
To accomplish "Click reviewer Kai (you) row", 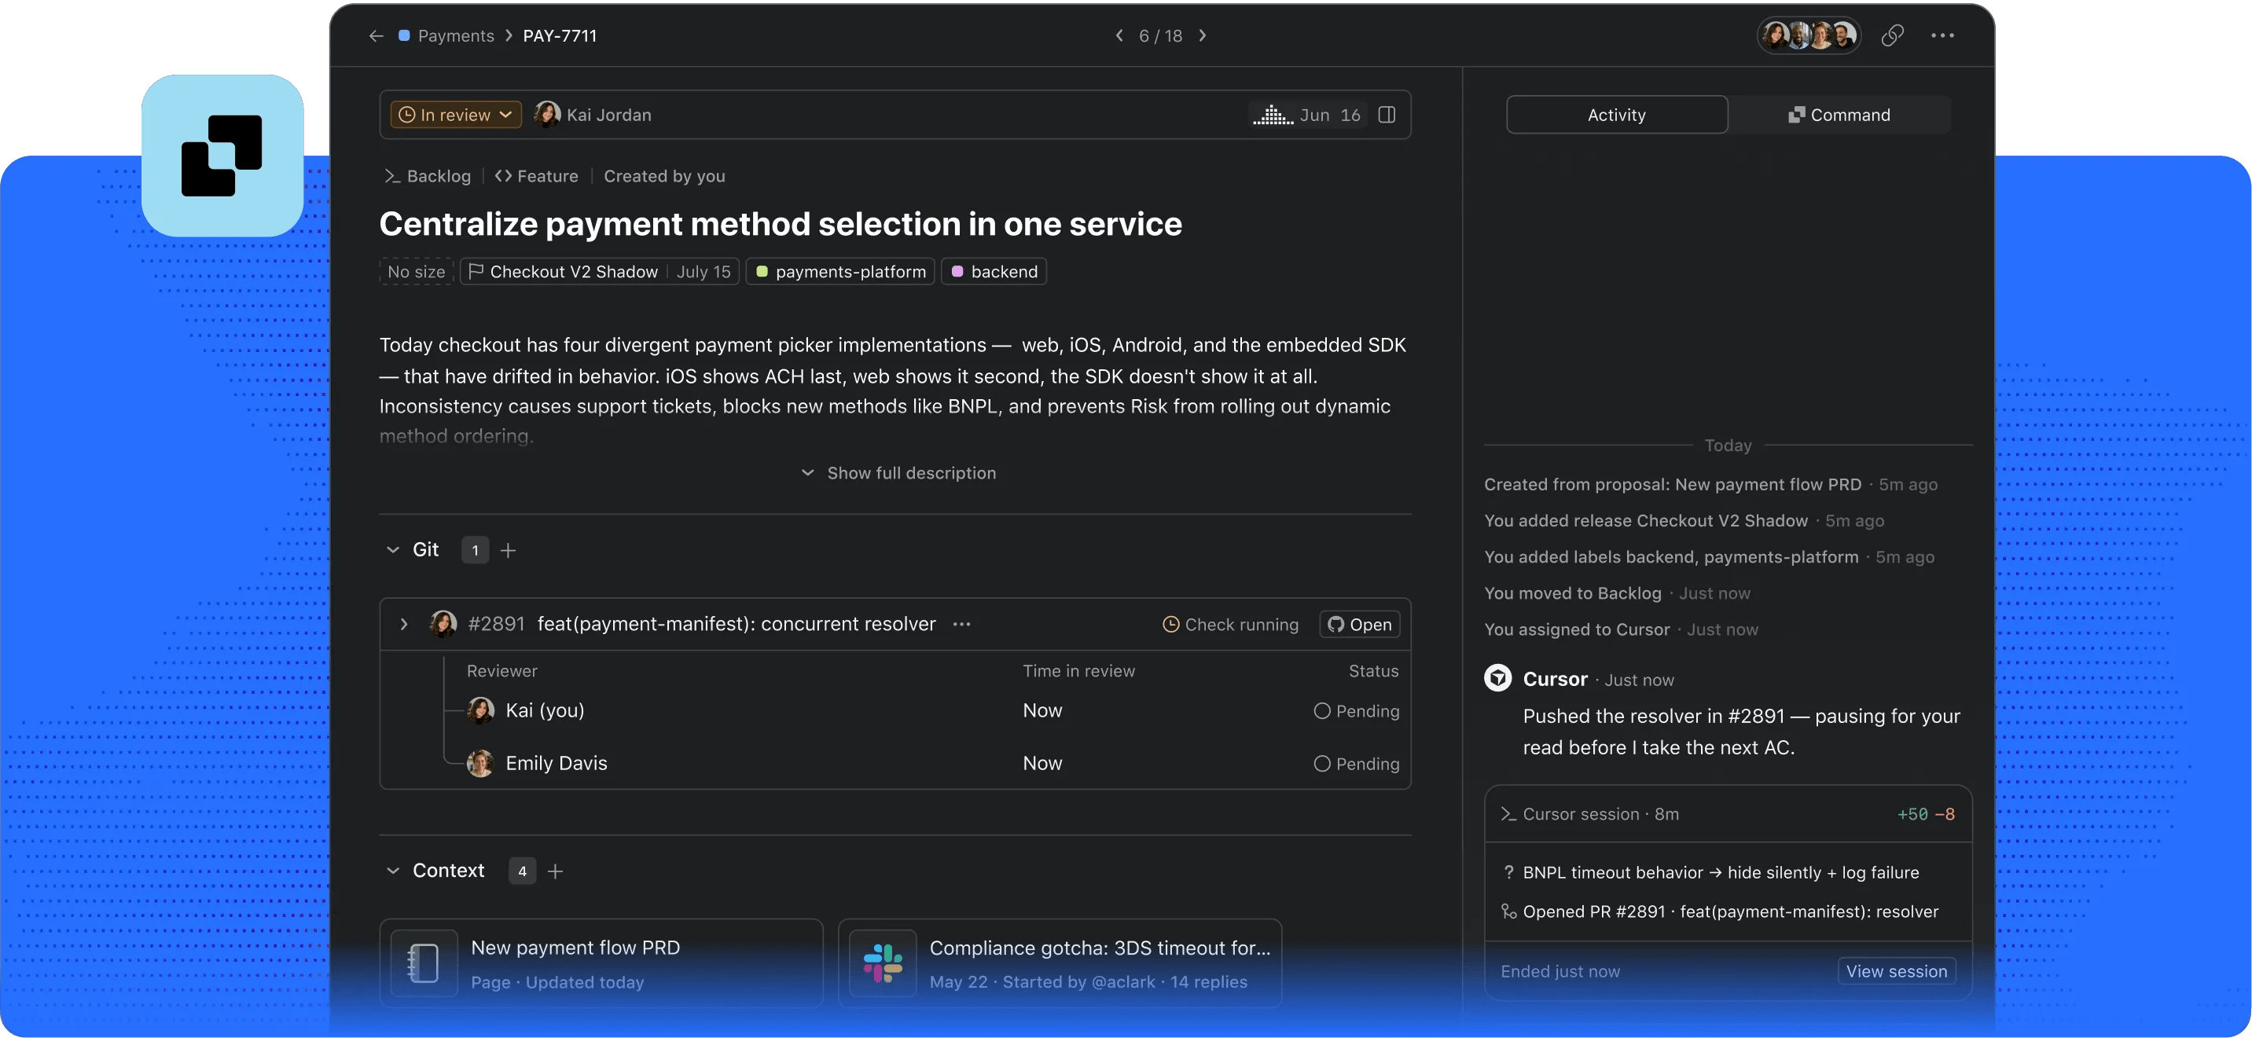I will coord(932,710).
